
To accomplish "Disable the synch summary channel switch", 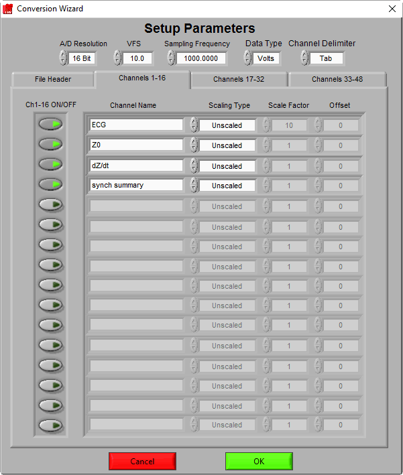I will pyautogui.click(x=51, y=184).
